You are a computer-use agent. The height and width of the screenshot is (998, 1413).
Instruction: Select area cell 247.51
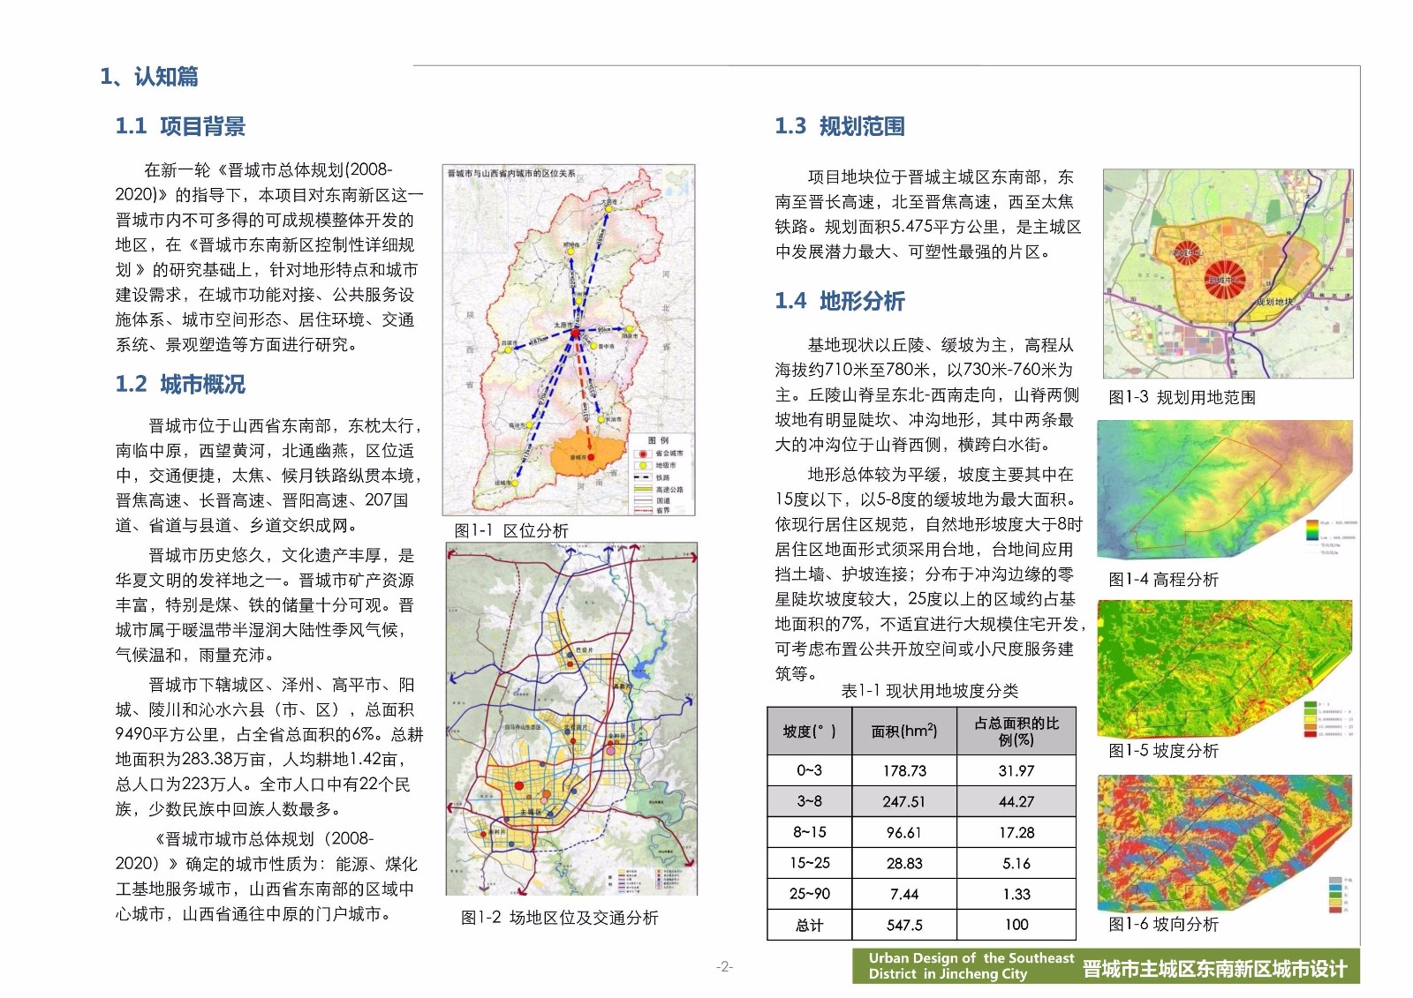click(904, 801)
